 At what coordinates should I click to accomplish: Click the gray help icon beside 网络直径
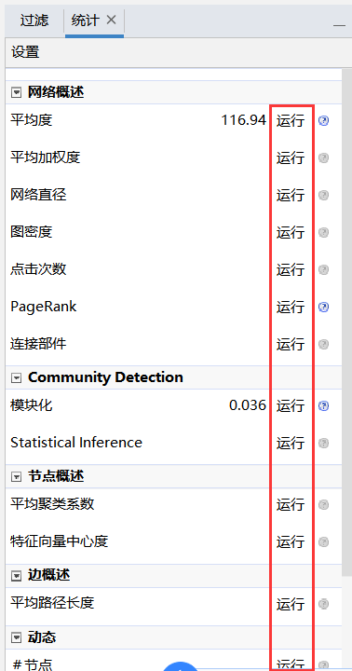click(324, 196)
